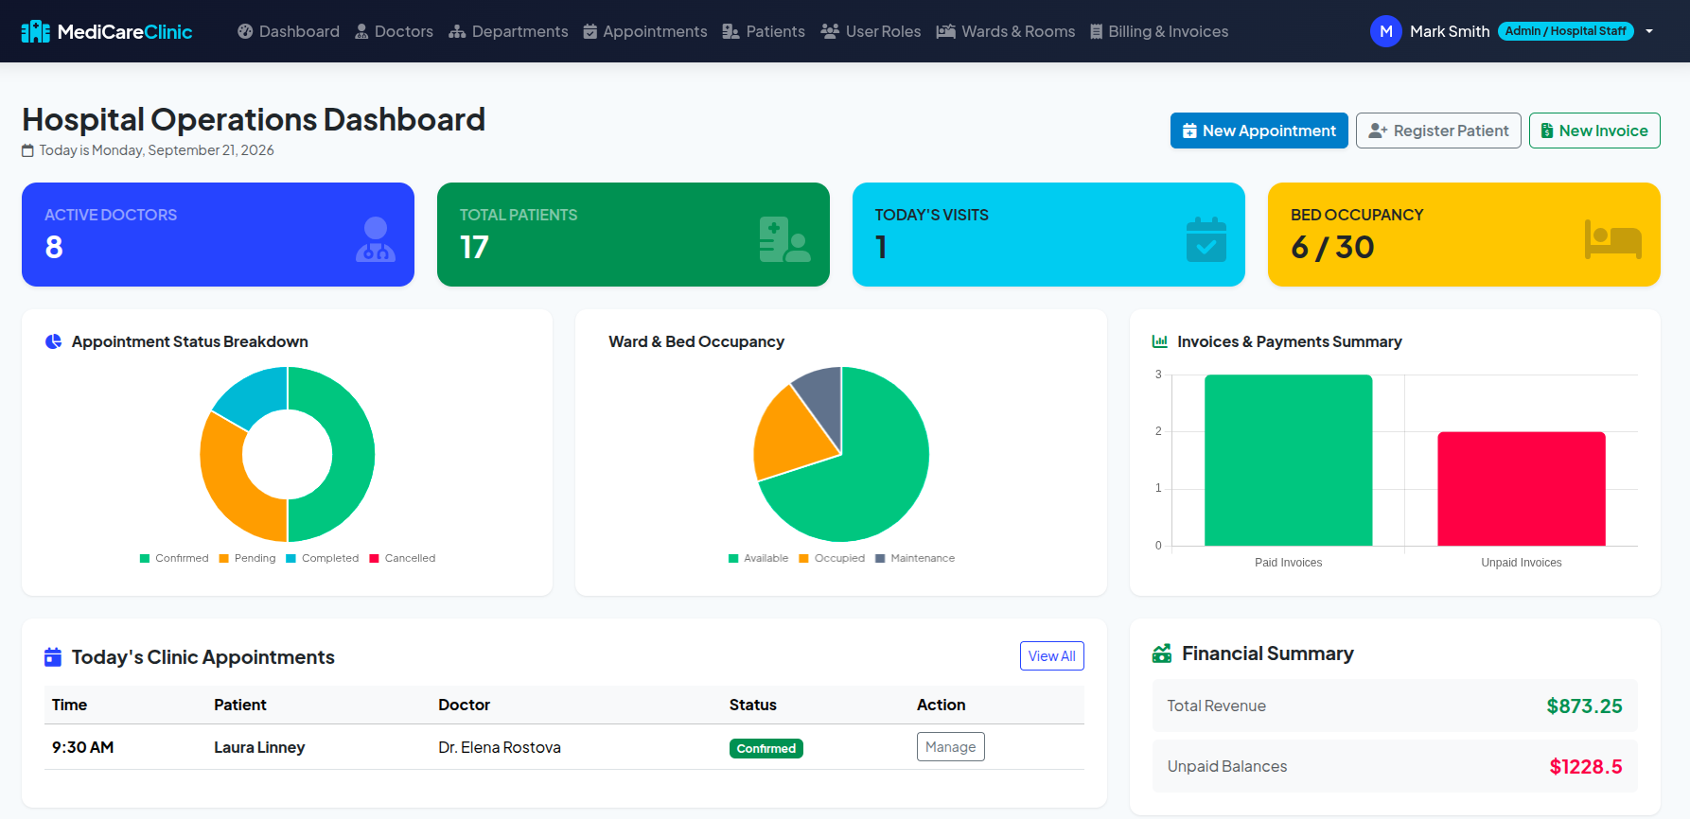Click the Total Revenue amount $873.25
Image resolution: width=1690 pixels, height=819 pixels.
click(x=1584, y=706)
